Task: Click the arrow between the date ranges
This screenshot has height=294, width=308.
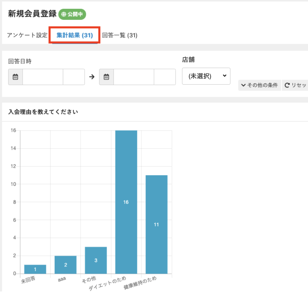Action: pyautogui.click(x=92, y=77)
